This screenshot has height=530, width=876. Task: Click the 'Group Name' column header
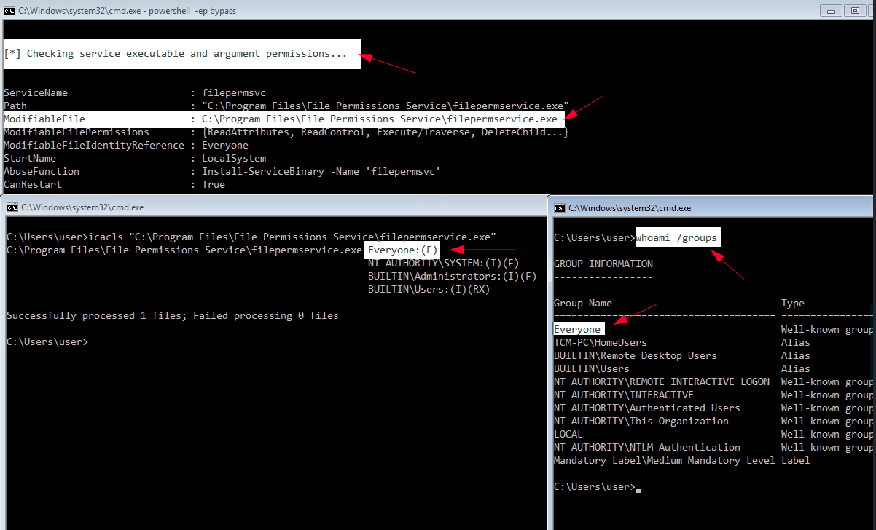pos(582,303)
